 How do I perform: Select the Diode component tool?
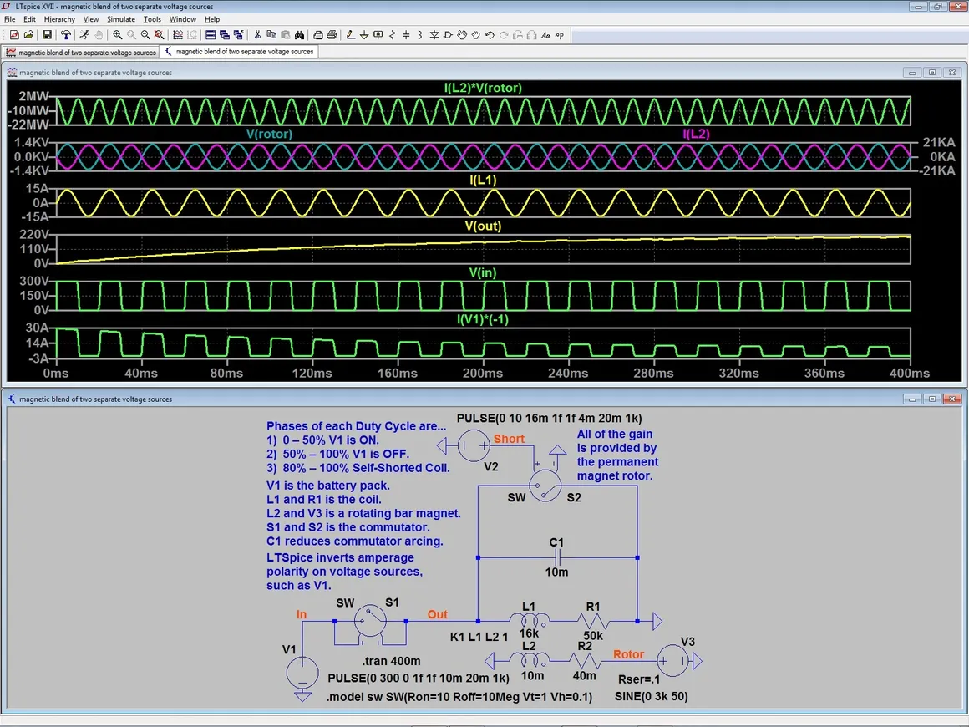[x=434, y=35]
